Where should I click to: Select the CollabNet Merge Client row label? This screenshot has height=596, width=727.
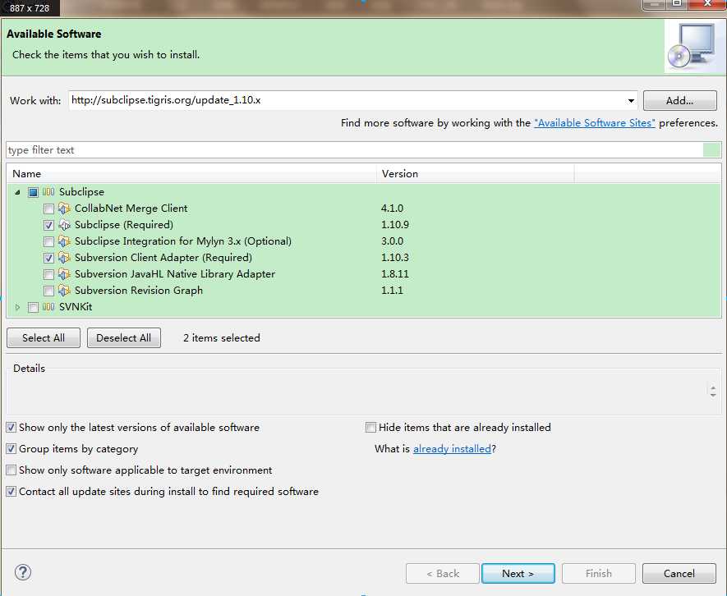click(131, 209)
